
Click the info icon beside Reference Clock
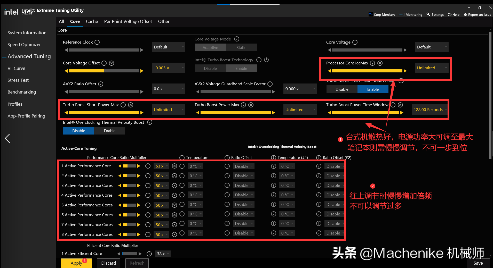pos(97,42)
